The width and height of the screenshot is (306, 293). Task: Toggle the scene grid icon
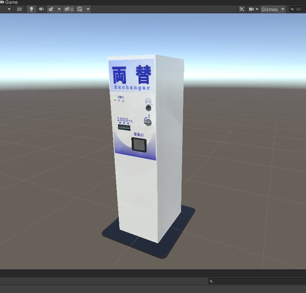point(80,9)
